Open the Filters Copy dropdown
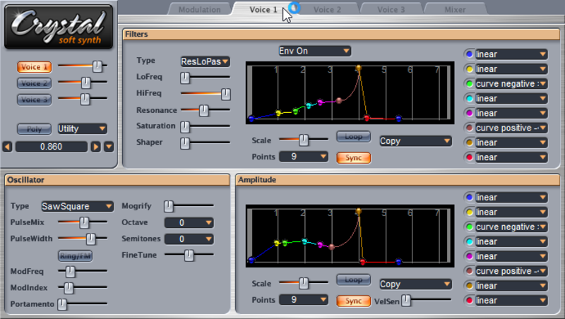The image size is (565, 319). point(415,141)
